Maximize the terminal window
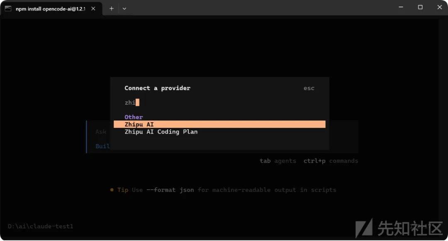Image resolution: width=448 pixels, height=241 pixels. (420, 7)
